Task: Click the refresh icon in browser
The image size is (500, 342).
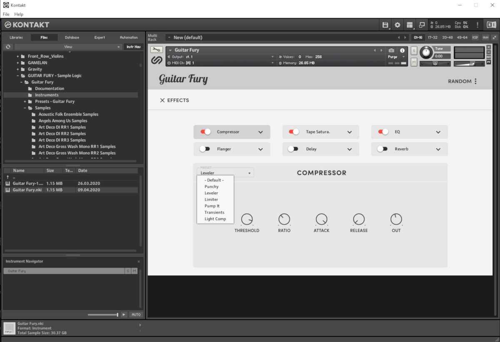Action: point(8,47)
